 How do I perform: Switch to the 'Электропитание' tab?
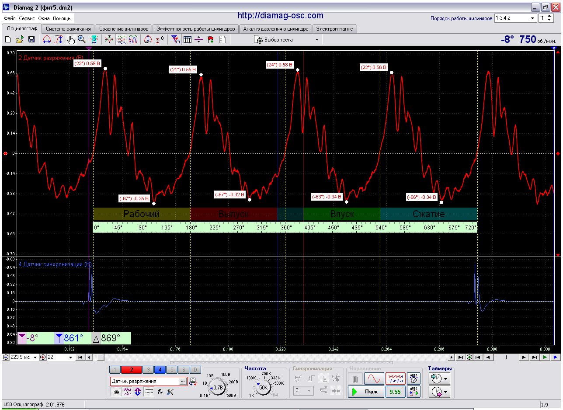click(x=335, y=29)
